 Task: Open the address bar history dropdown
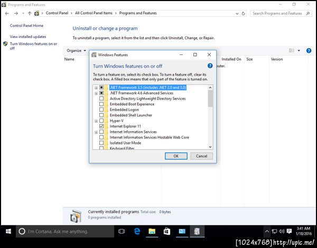[x=237, y=14]
